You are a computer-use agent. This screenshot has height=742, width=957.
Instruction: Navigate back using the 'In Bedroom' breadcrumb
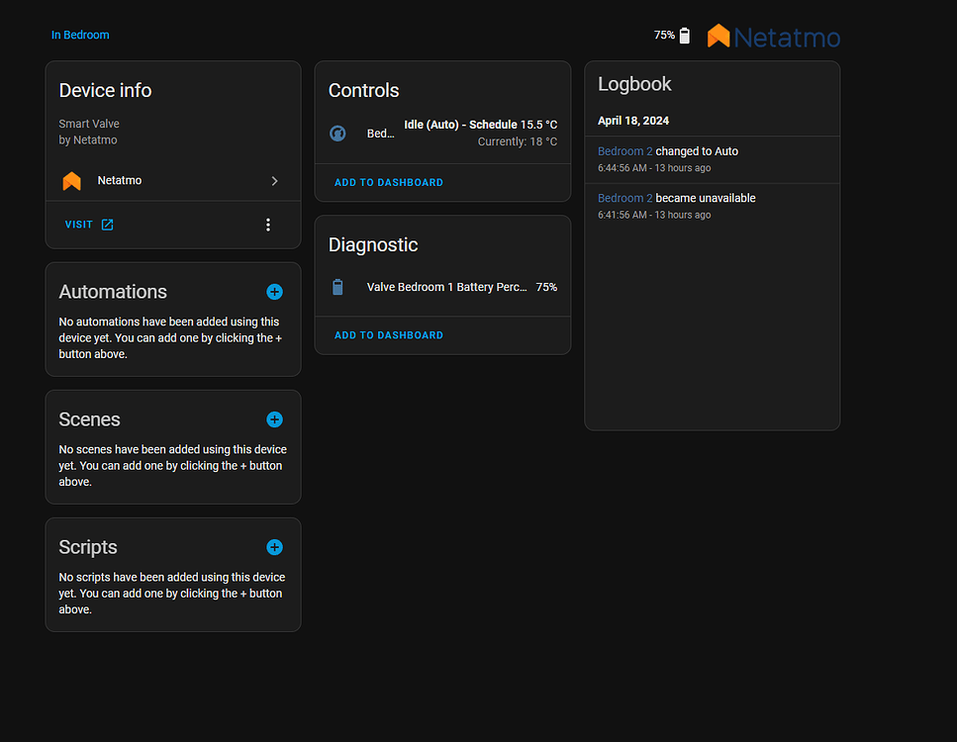click(79, 35)
